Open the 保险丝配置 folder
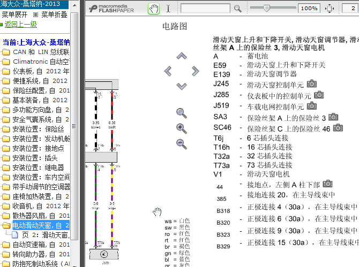Screen dimensions: 359x267 click(x=35, y=90)
